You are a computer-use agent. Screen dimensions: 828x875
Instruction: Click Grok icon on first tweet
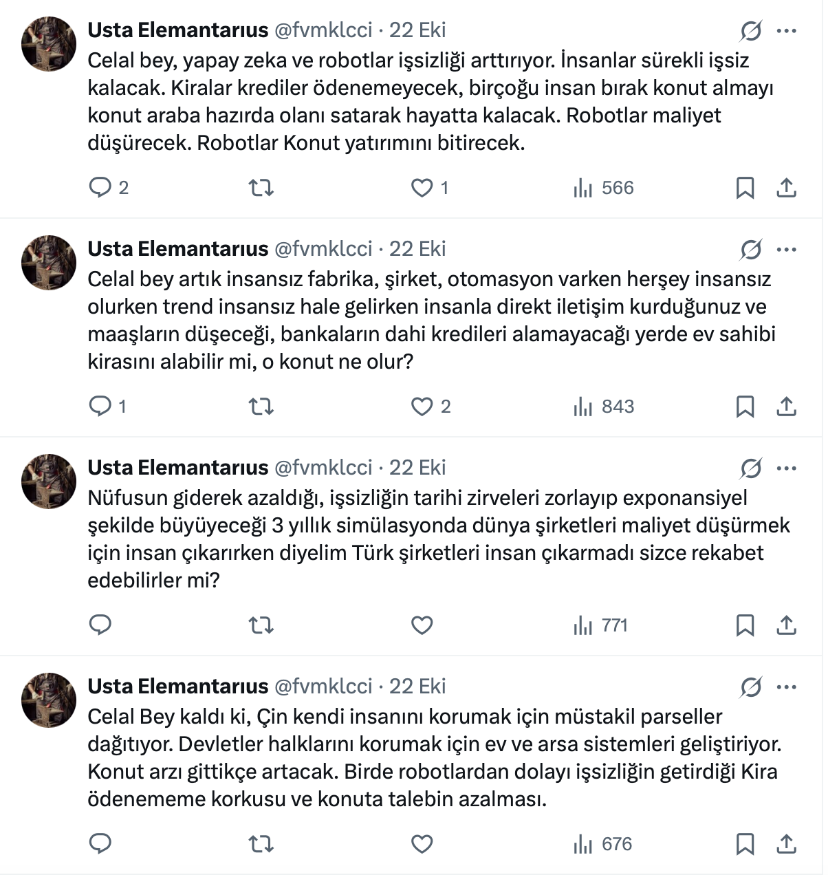point(751,31)
